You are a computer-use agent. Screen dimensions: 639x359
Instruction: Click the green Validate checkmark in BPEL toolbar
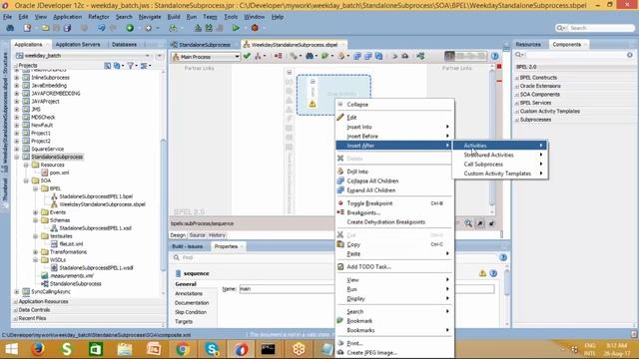[x=247, y=56]
